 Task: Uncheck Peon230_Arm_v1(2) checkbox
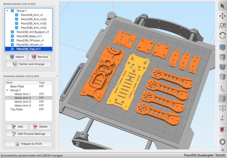[x=17, y=19]
